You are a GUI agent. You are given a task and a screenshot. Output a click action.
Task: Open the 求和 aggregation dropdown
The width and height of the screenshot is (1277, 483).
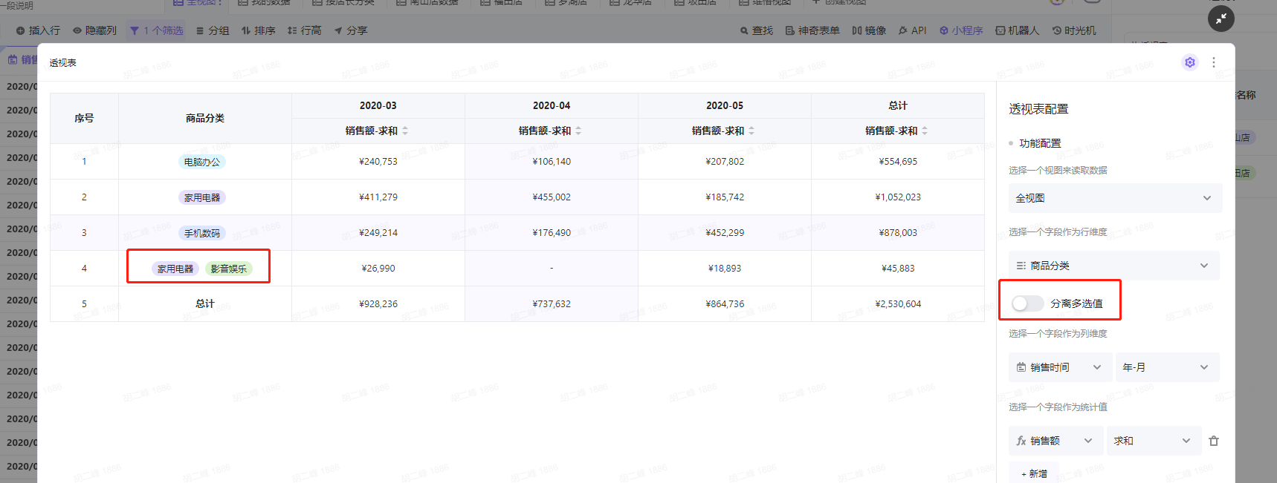click(1154, 441)
